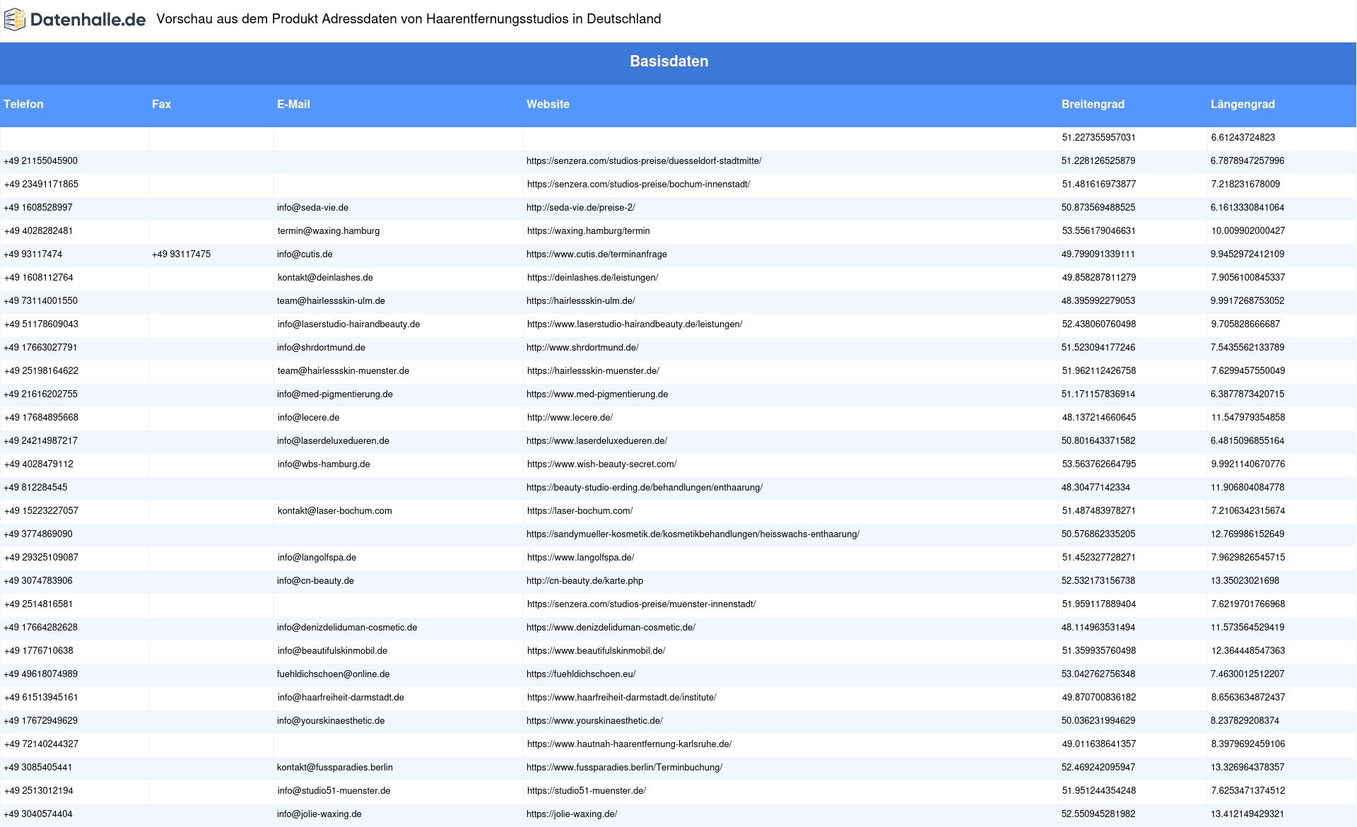Click the Vorschau product title text
This screenshot has width=1357, height=827.
[x=409, y=19]
